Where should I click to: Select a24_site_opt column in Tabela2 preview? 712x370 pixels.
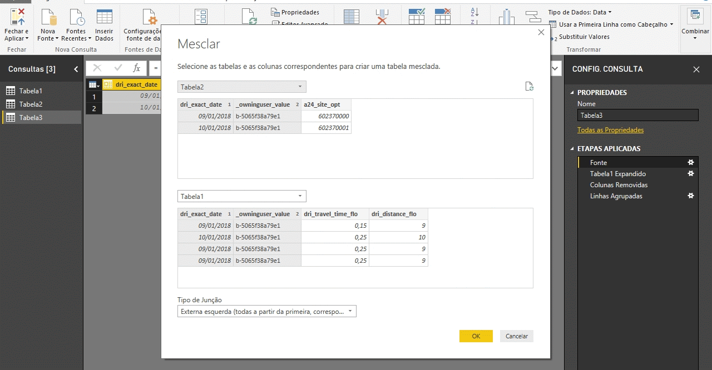(326, 104)
